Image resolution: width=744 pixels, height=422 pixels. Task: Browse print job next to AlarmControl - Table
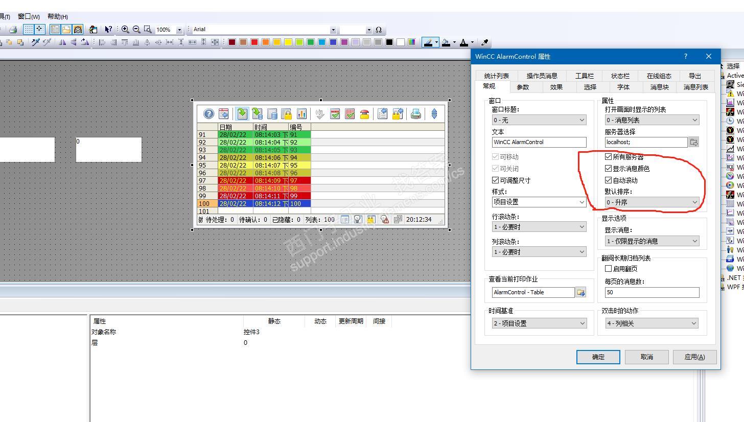pos(580,292)
